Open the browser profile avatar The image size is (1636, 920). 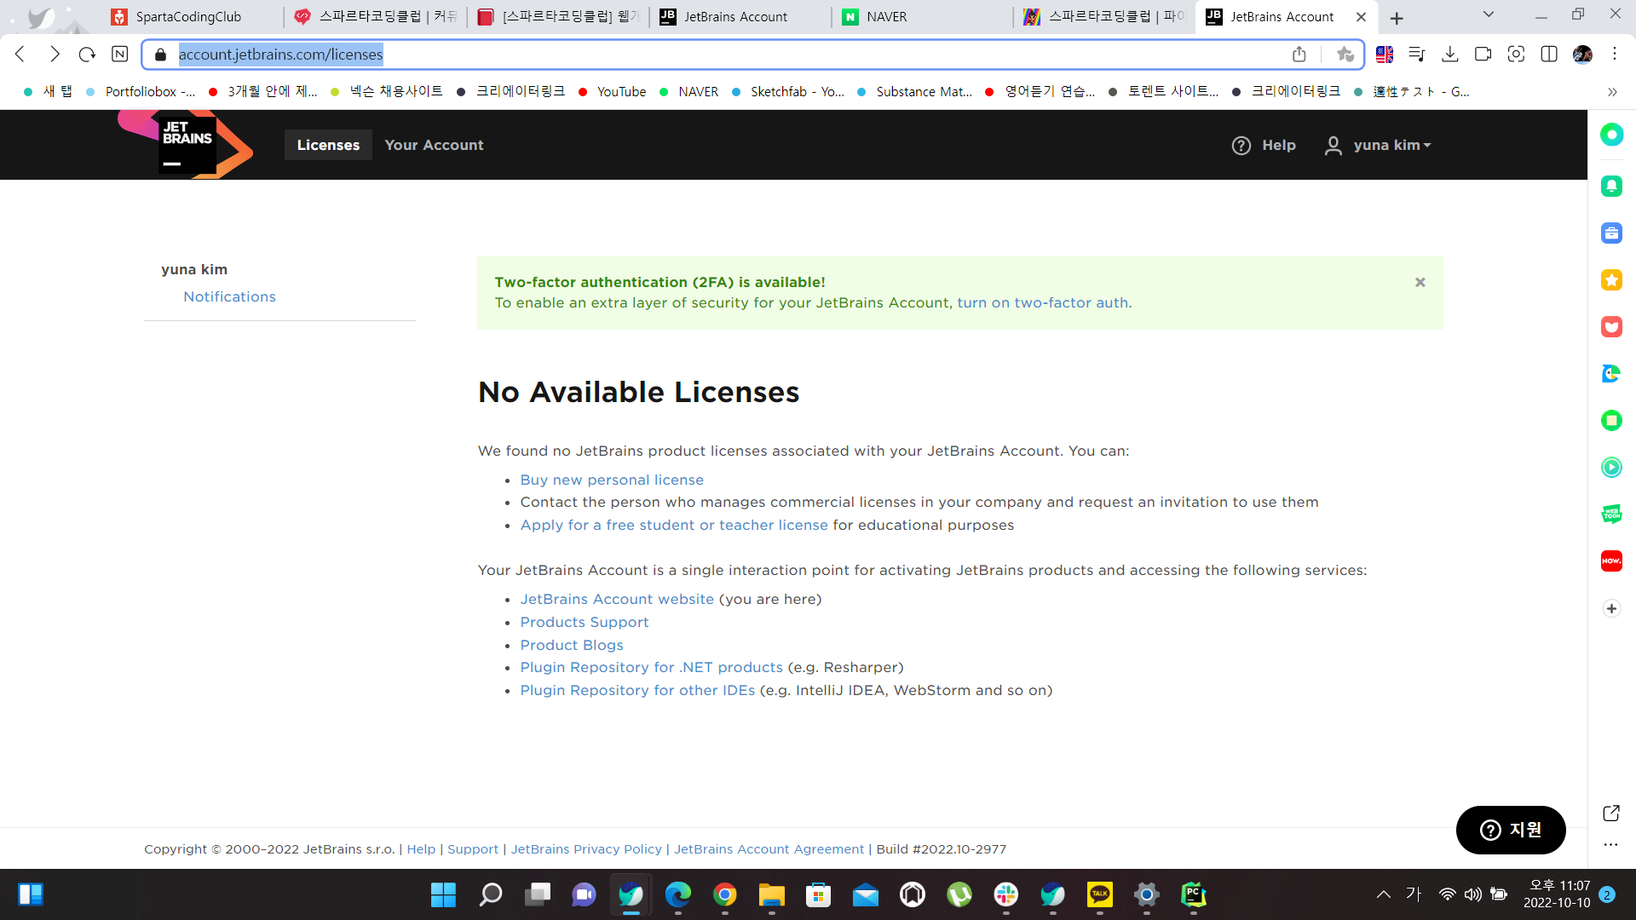(1582, 55)
